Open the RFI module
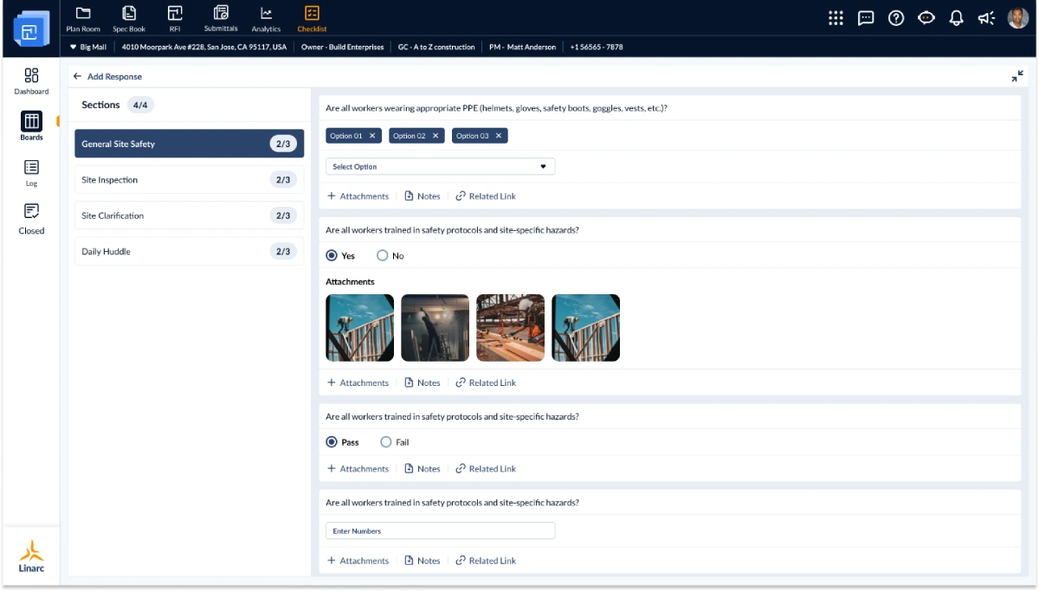The width and height of the screenshot is (1039, 591). tap(175, 18)
